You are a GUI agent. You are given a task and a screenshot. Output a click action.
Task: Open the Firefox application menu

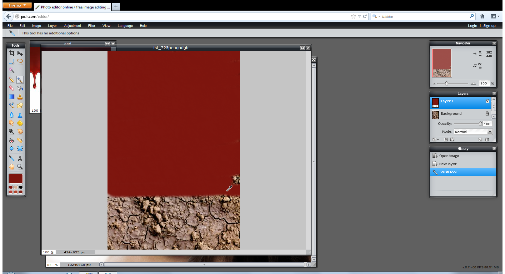17,5
